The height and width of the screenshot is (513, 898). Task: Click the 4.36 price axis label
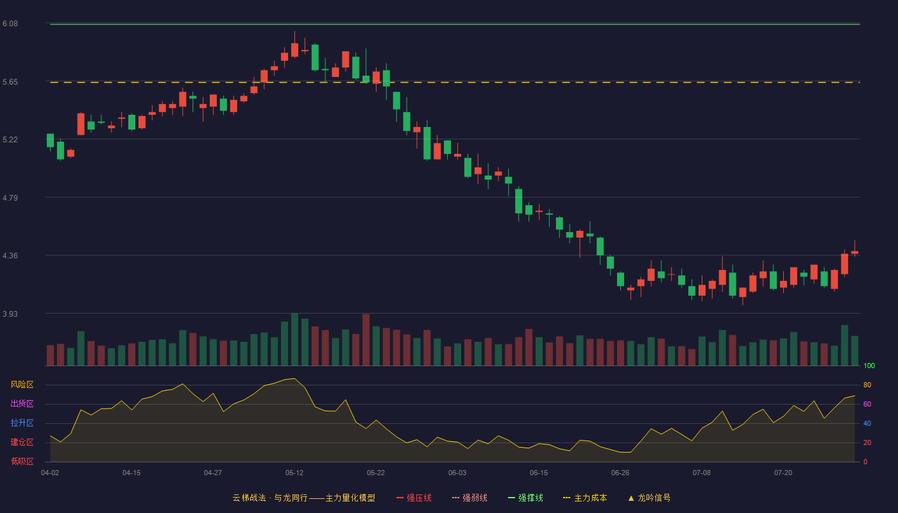click(x=10, y=256)
